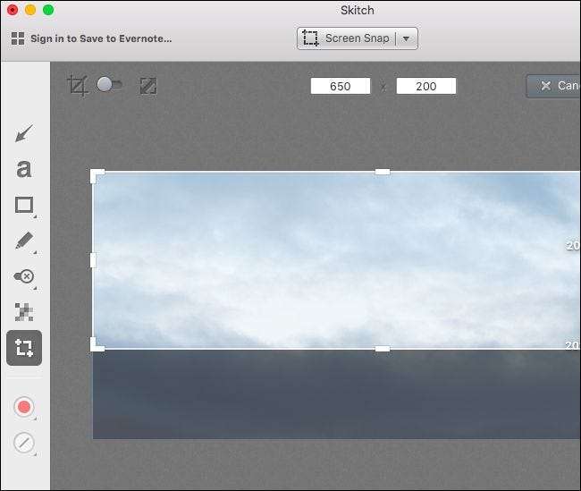Select the Arrow tool in sidebar

coord(24,134)
